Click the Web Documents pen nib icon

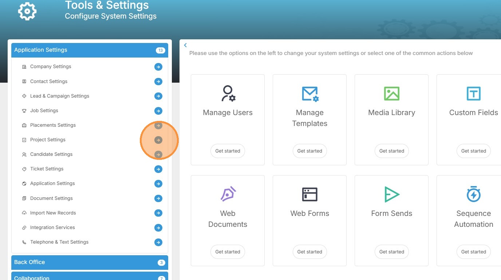[x=228, y=194]
